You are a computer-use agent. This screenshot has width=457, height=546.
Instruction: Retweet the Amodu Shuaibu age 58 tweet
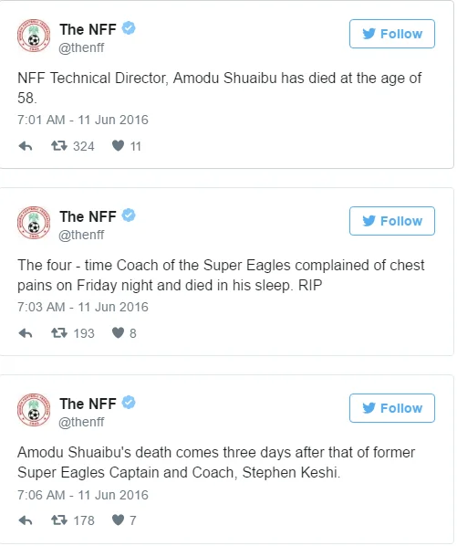tap(59, 146)
